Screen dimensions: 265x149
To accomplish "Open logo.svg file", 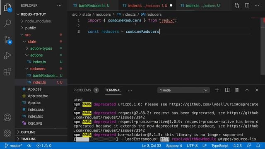I will tap(35, 123).
